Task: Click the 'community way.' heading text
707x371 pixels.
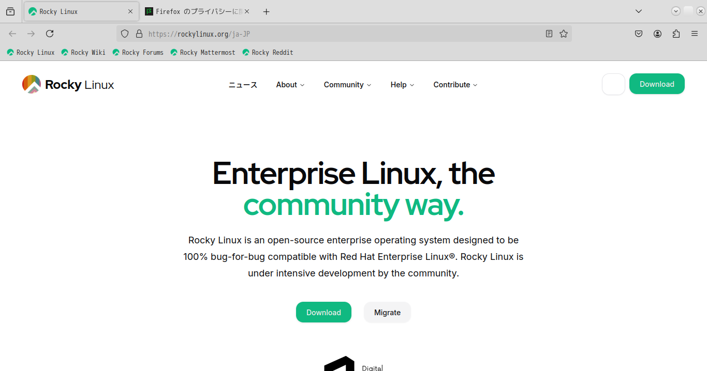Action: pyautogui.click(x=353, y=205)
